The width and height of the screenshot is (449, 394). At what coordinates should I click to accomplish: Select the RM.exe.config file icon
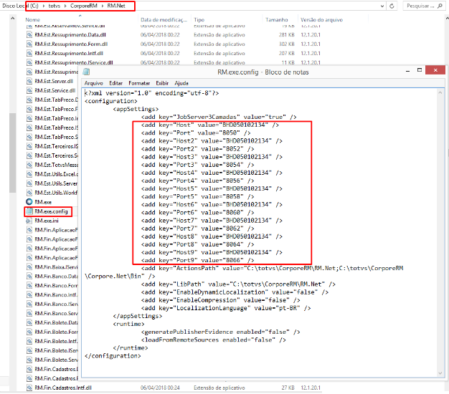pyautogui.click(x=29, y=212)
